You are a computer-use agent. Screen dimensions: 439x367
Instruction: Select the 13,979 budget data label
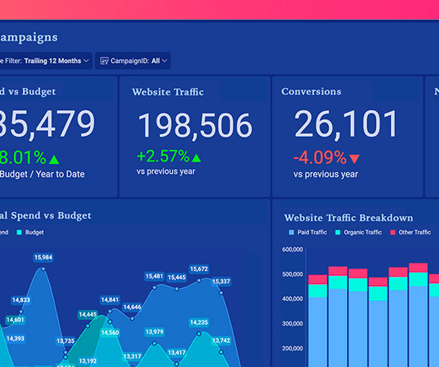click(155, 332)
